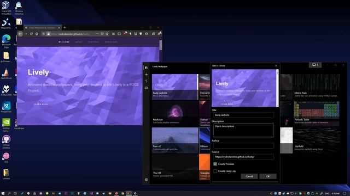Open the page actions ellipsis in address bar
Screen dimensions: 350x196
97,34
